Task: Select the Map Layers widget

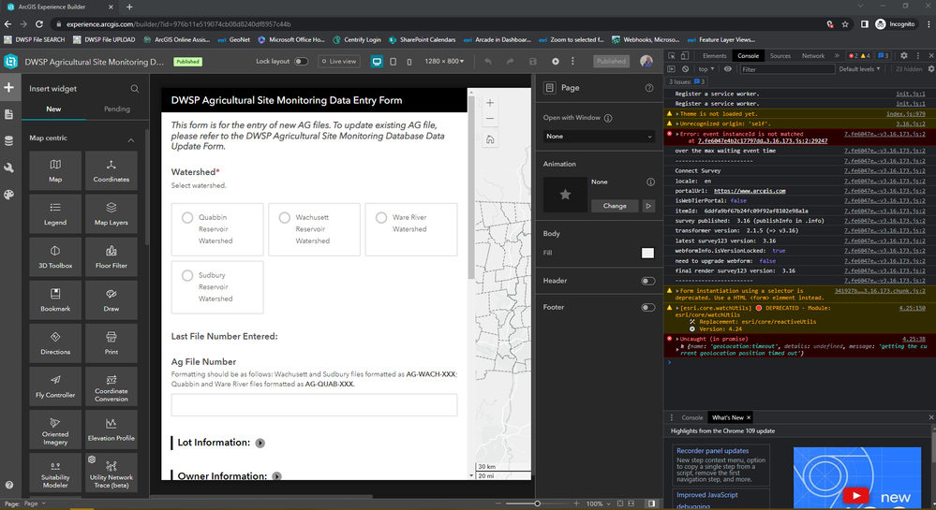Action: coord(111,213)
